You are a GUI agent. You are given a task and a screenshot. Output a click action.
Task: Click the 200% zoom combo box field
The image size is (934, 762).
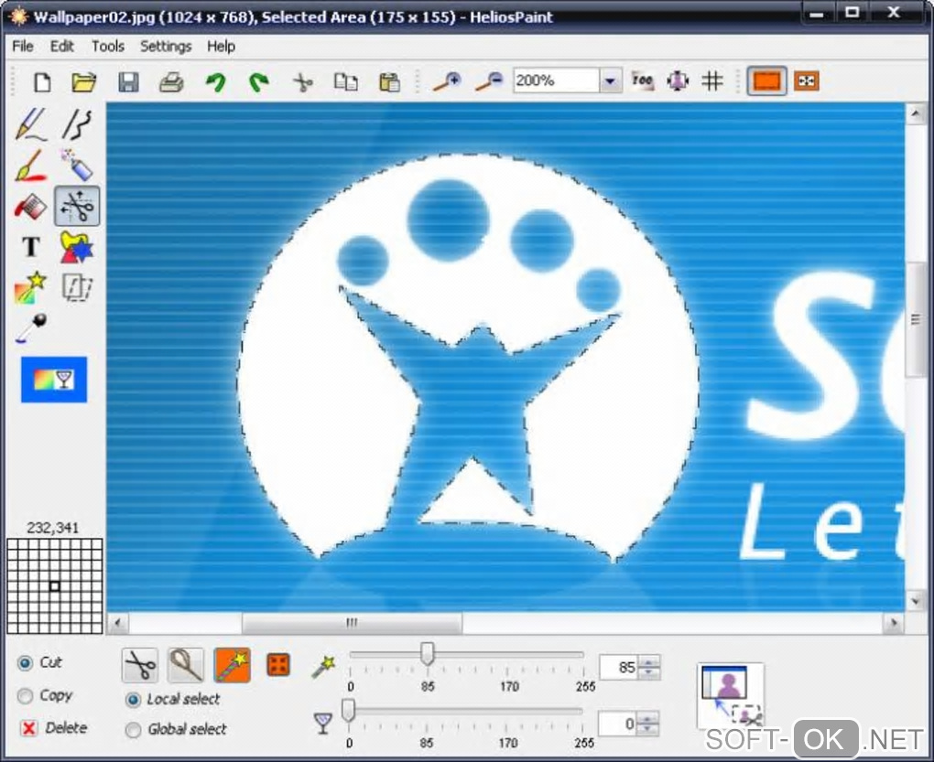click(x=557, y=80)
